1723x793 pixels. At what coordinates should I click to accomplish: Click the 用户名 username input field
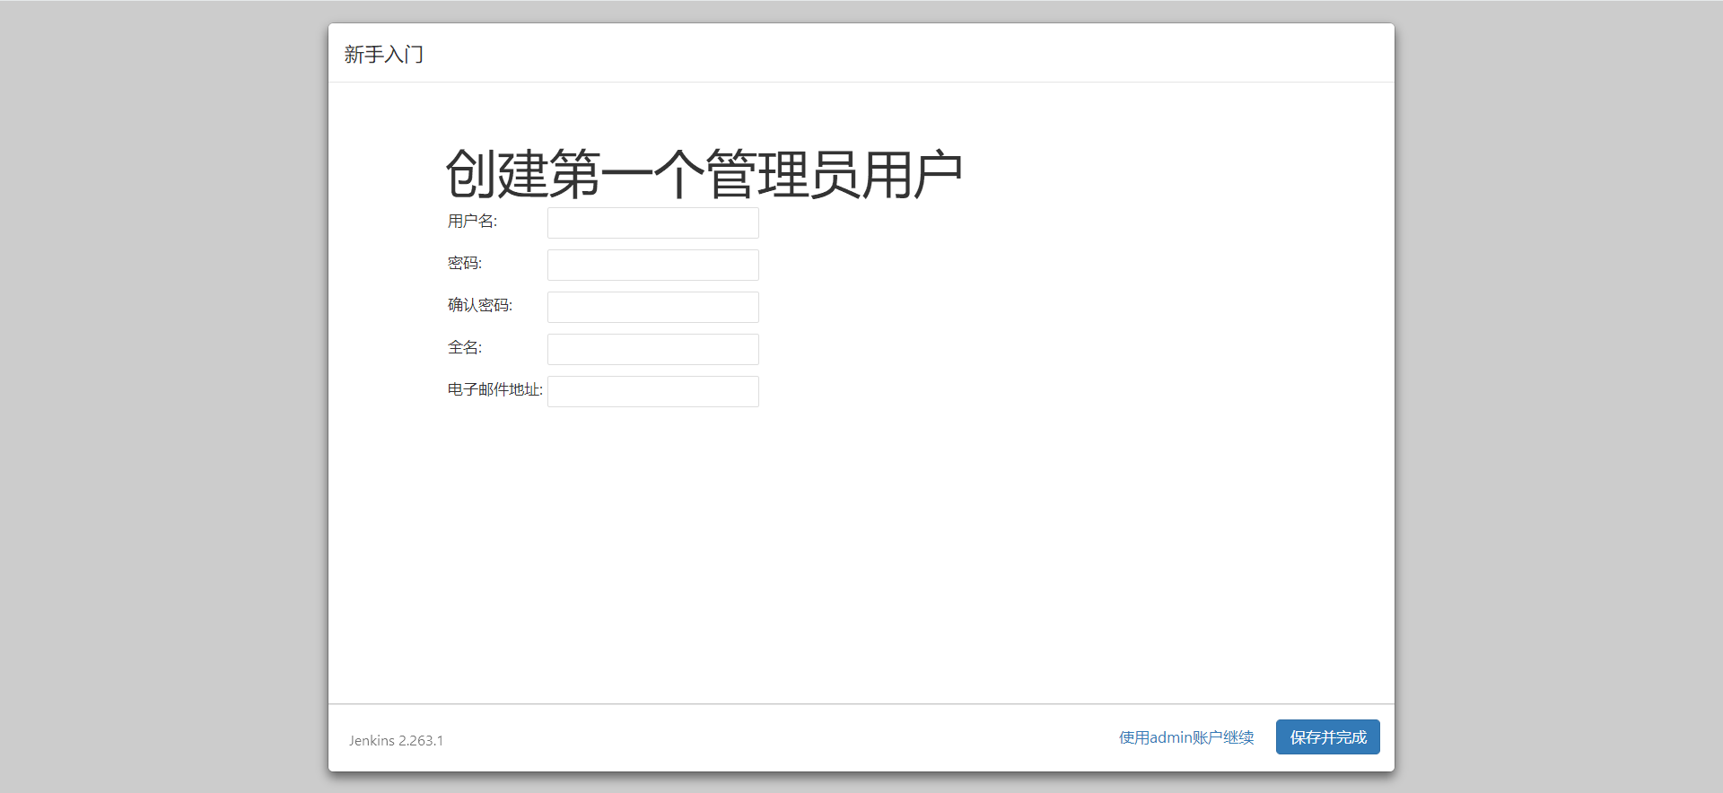[x=653, y=222]
